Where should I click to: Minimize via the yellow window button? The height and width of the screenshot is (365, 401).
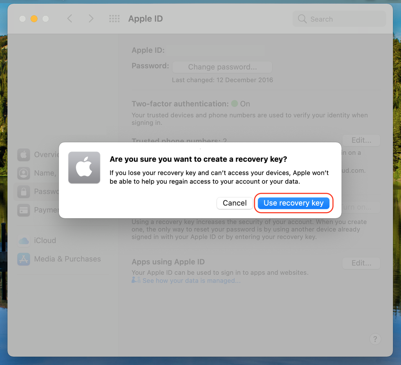click(33, 18)
